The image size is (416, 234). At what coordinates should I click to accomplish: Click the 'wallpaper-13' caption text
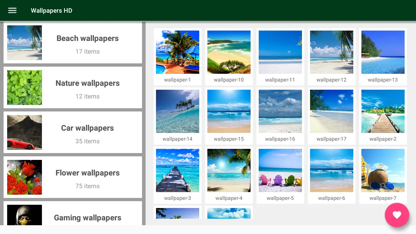[x=383, y=80]
